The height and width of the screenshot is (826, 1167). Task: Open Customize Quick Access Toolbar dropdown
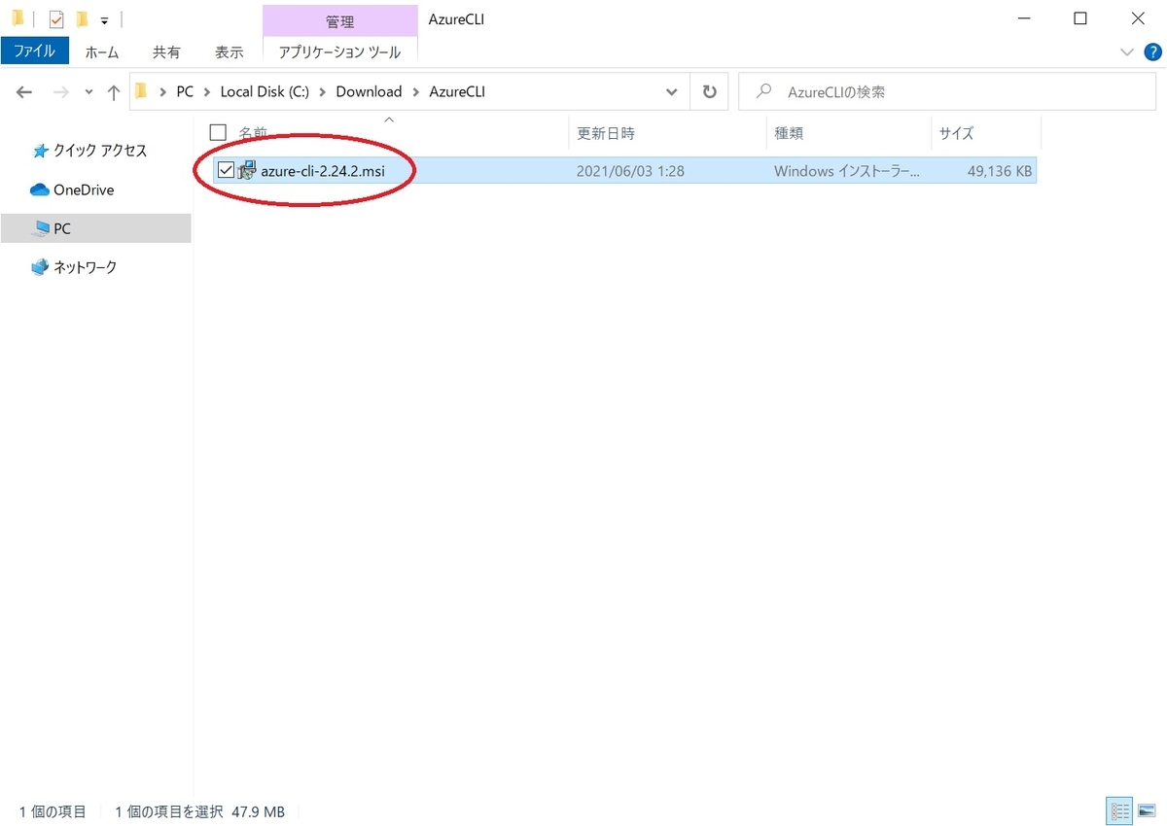coord(104,19)
